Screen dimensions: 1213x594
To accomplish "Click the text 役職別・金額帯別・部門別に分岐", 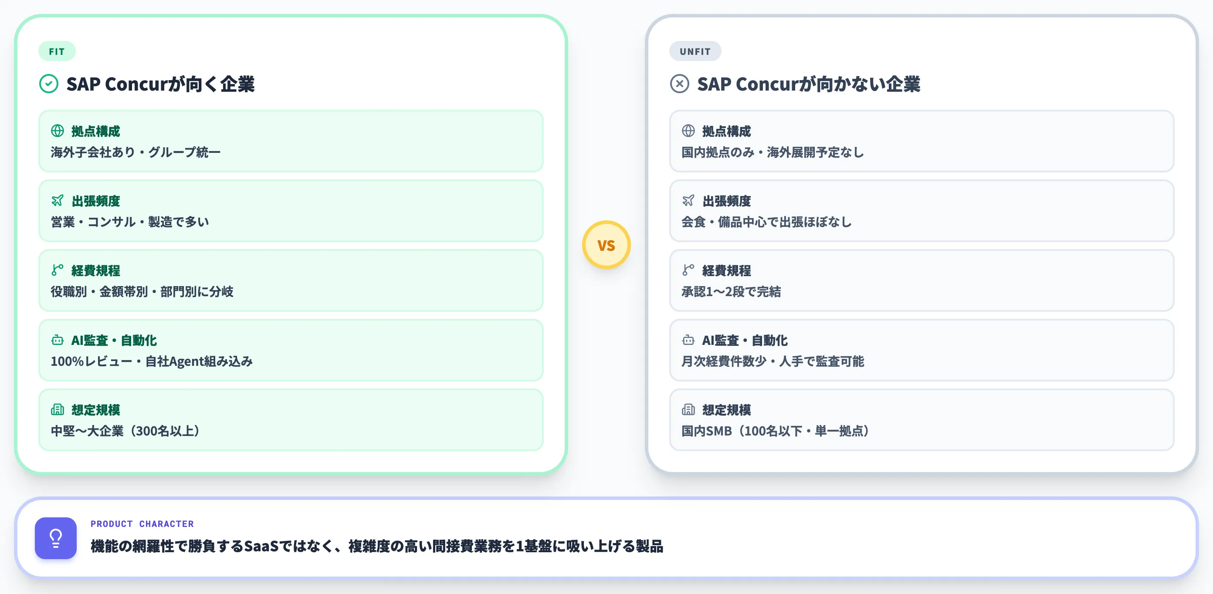I will (142, 291).
